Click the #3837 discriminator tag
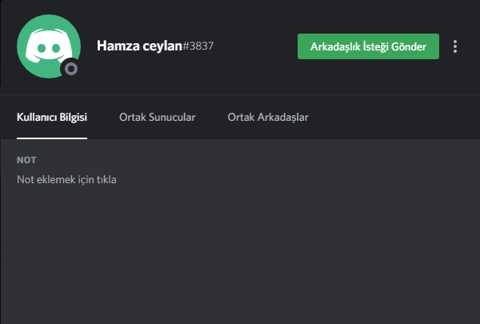The image size is (480, 324). pyautogui.click(x=199, y=46)
